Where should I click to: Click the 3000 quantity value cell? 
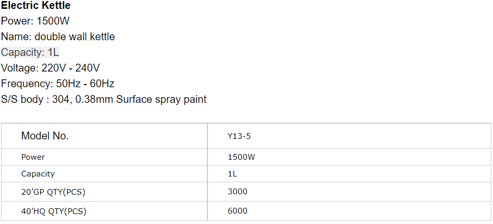349,192
